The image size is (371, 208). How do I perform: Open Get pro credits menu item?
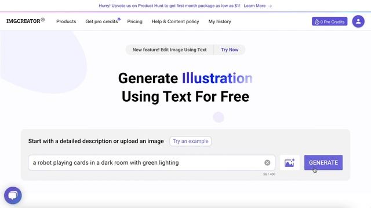click(102, 21)
